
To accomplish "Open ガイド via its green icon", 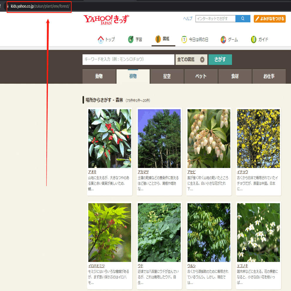I will [x=253, y=39].
